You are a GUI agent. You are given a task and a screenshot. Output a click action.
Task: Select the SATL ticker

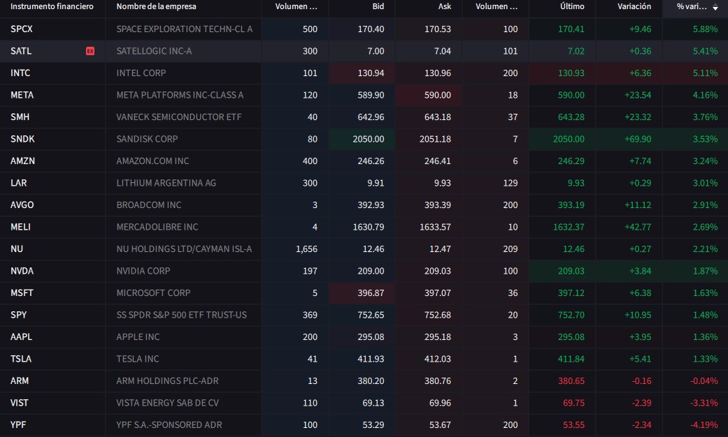[21, 51]
